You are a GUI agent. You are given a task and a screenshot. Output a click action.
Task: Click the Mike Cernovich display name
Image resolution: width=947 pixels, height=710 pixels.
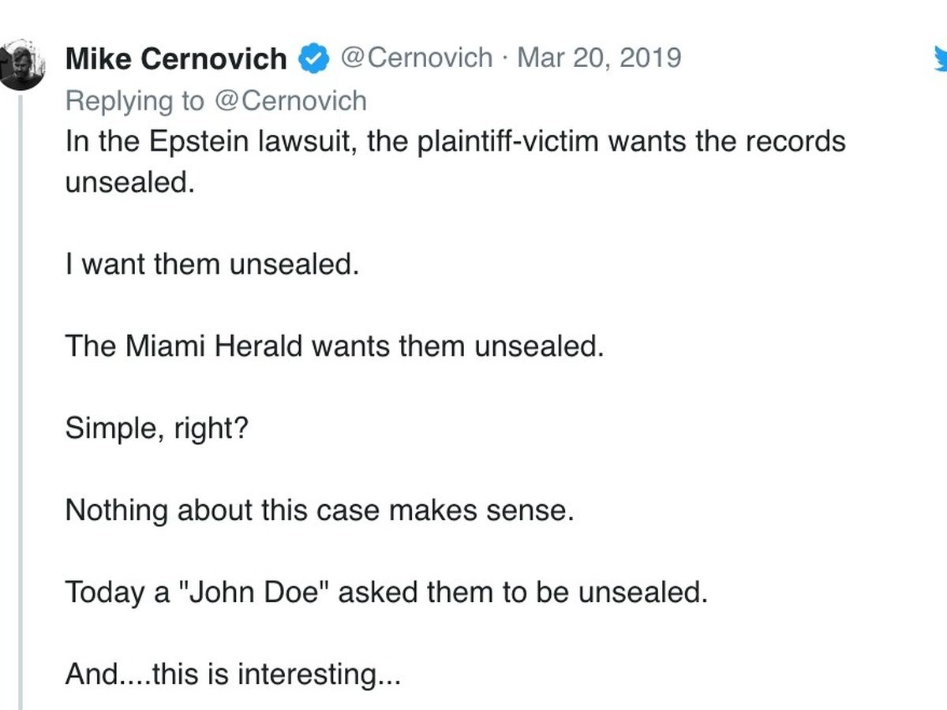(175, 58)
